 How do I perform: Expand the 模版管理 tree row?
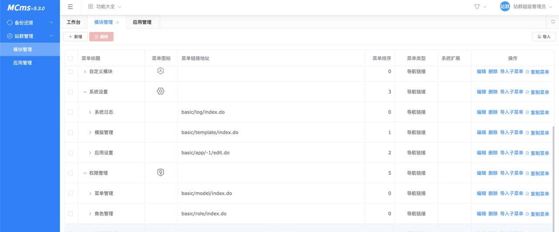90,132
